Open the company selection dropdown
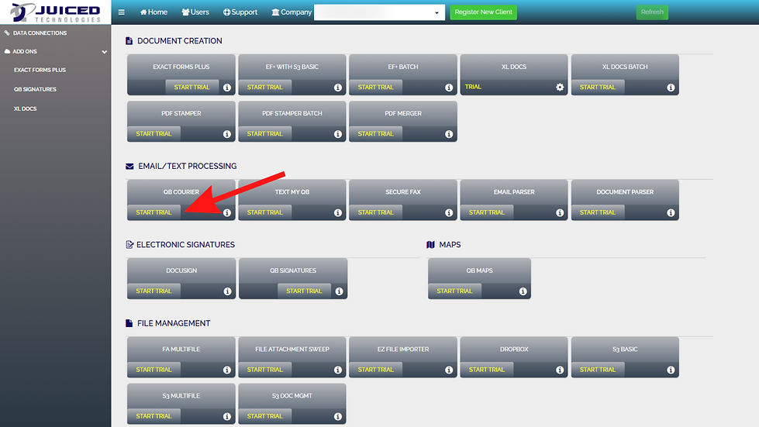The height and width of the screenshot is (427, 759). pyautogui.click(x=379, y=12)
